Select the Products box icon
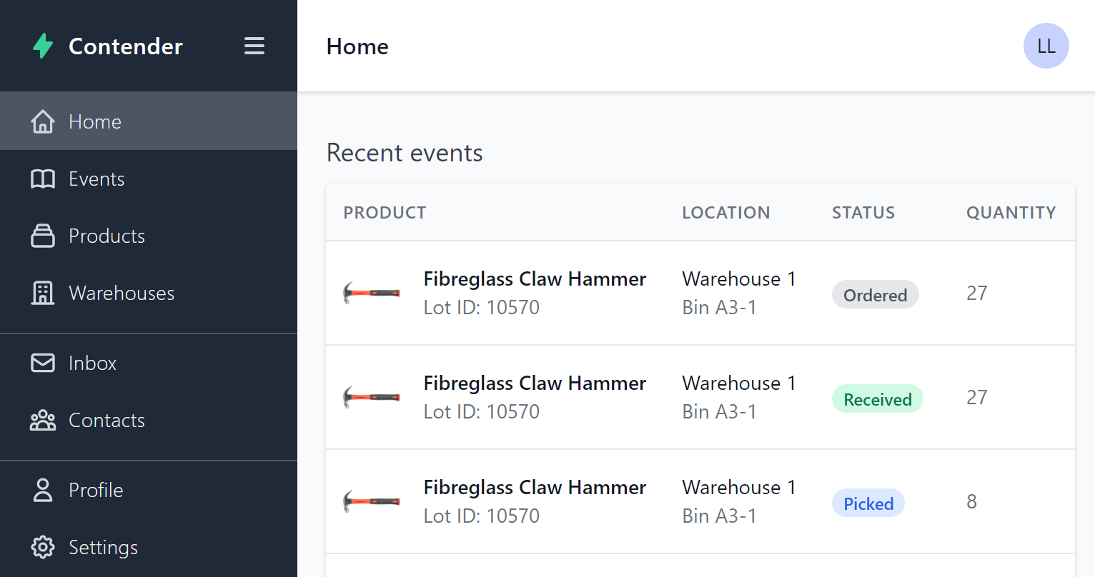1095x577 pixels. [x=43, y=236]
